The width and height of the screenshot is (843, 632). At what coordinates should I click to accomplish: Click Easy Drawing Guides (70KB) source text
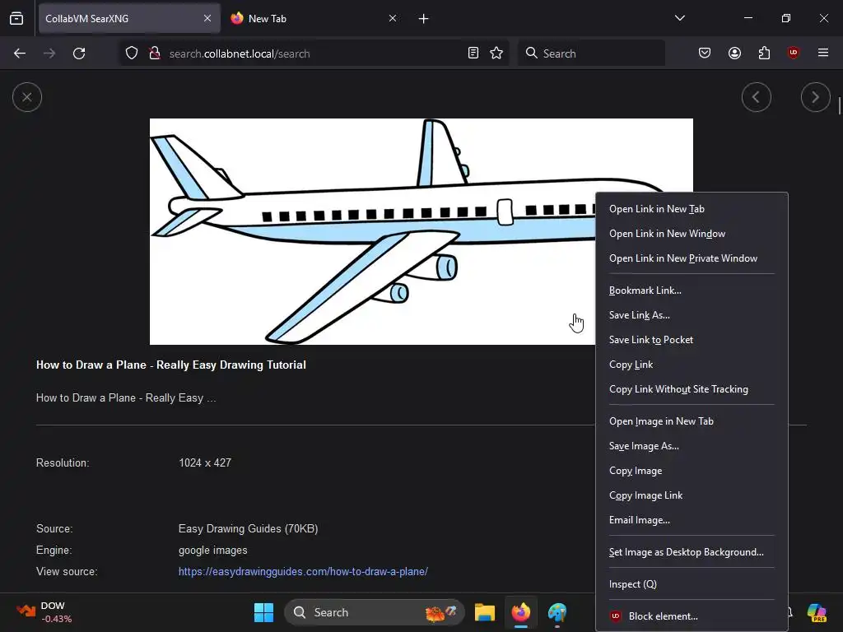[x=248, y=529]
